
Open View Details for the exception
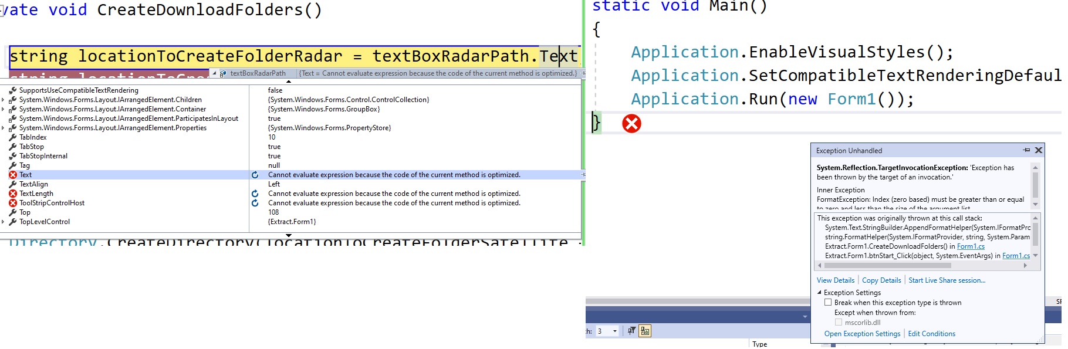(836, 280)
